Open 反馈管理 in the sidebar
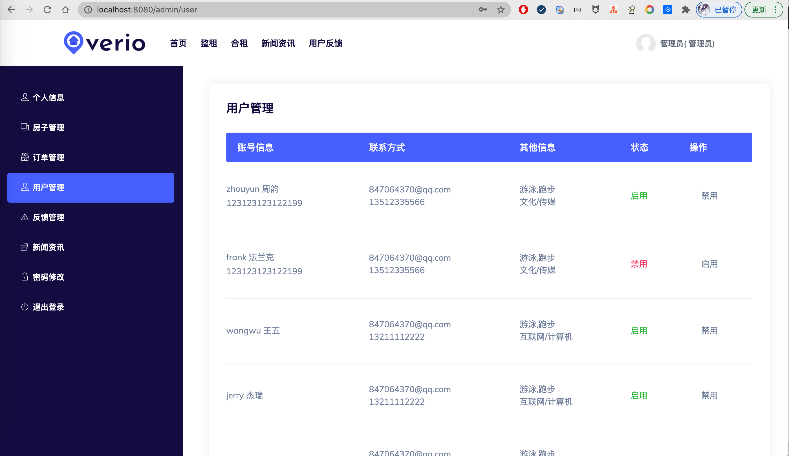789x456 pixels. tap(48, 217)
